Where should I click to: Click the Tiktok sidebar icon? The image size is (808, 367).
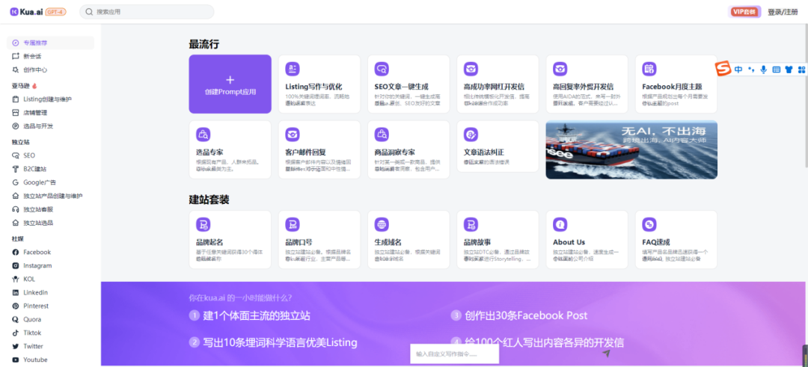16,333
